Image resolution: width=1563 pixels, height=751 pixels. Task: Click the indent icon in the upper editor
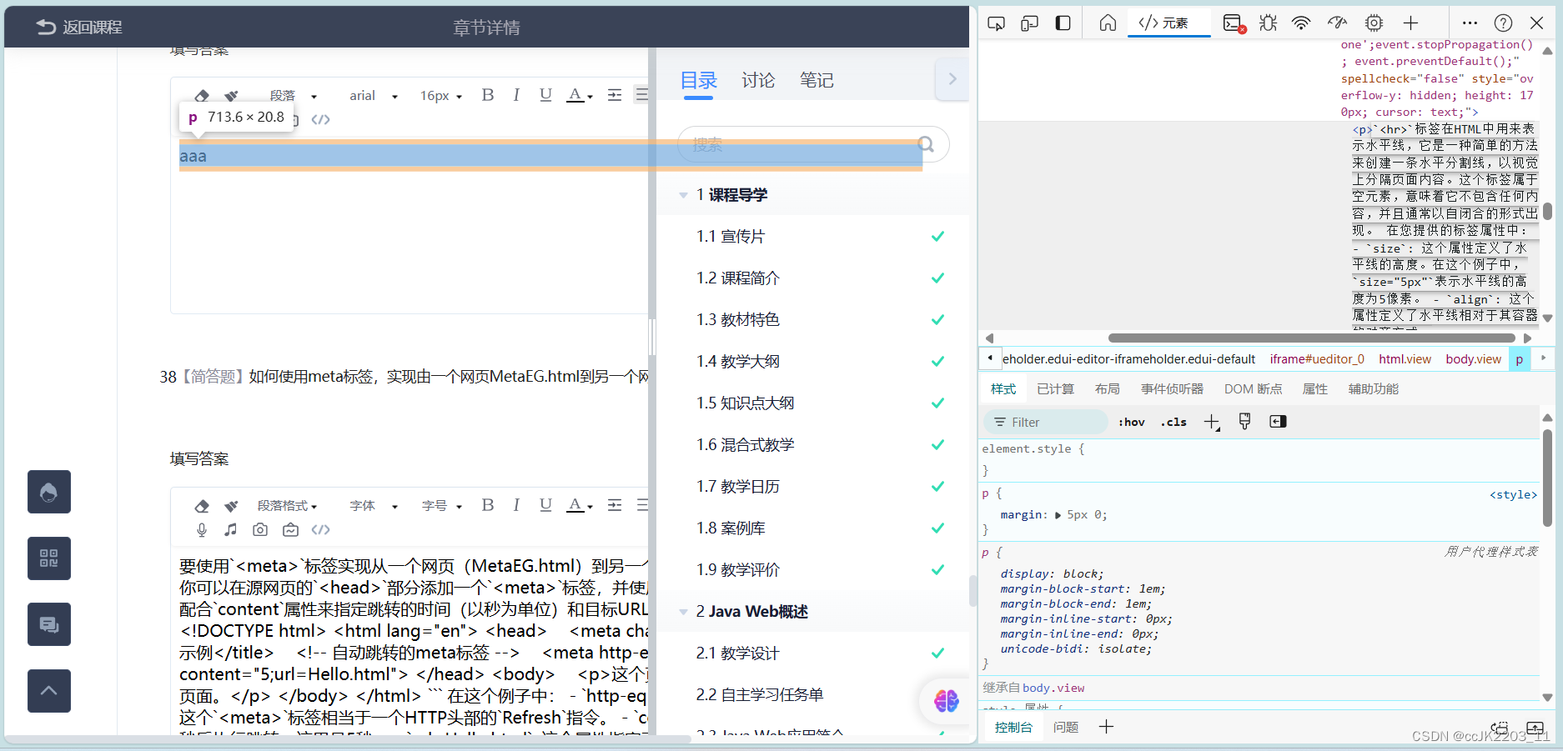click(x=615, y=95)
